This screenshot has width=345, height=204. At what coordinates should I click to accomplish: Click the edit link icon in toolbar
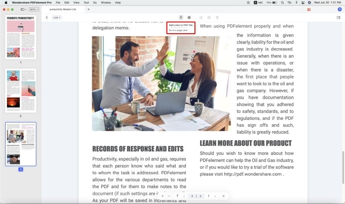point(201,17)
